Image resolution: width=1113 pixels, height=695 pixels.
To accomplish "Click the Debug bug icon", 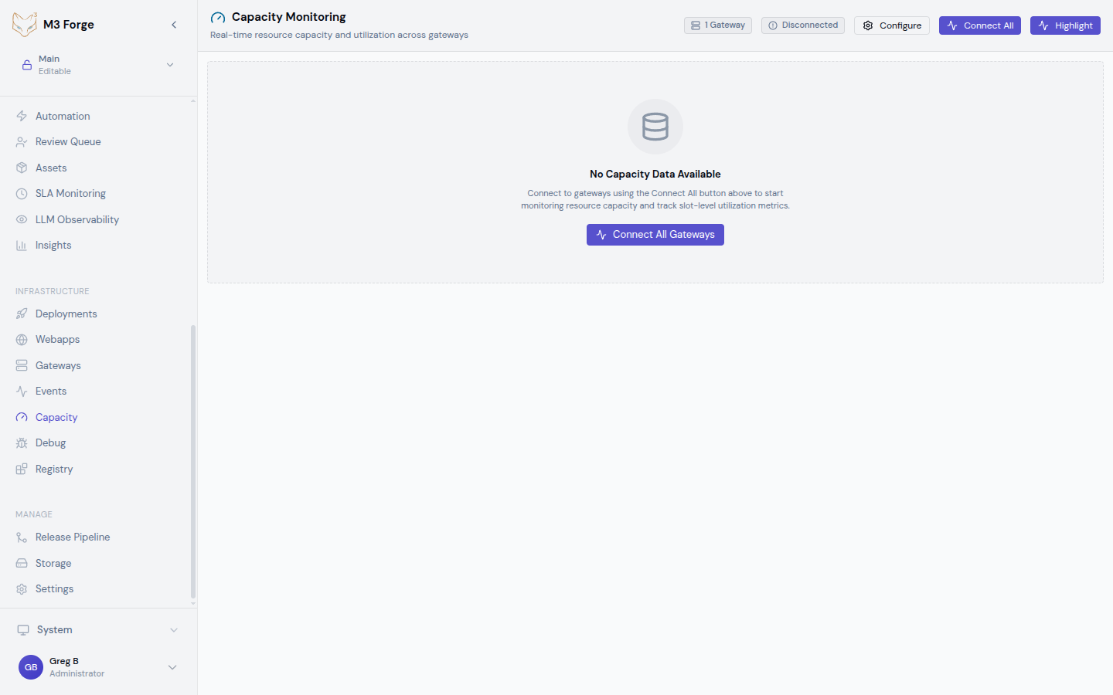I will [22, 443].
